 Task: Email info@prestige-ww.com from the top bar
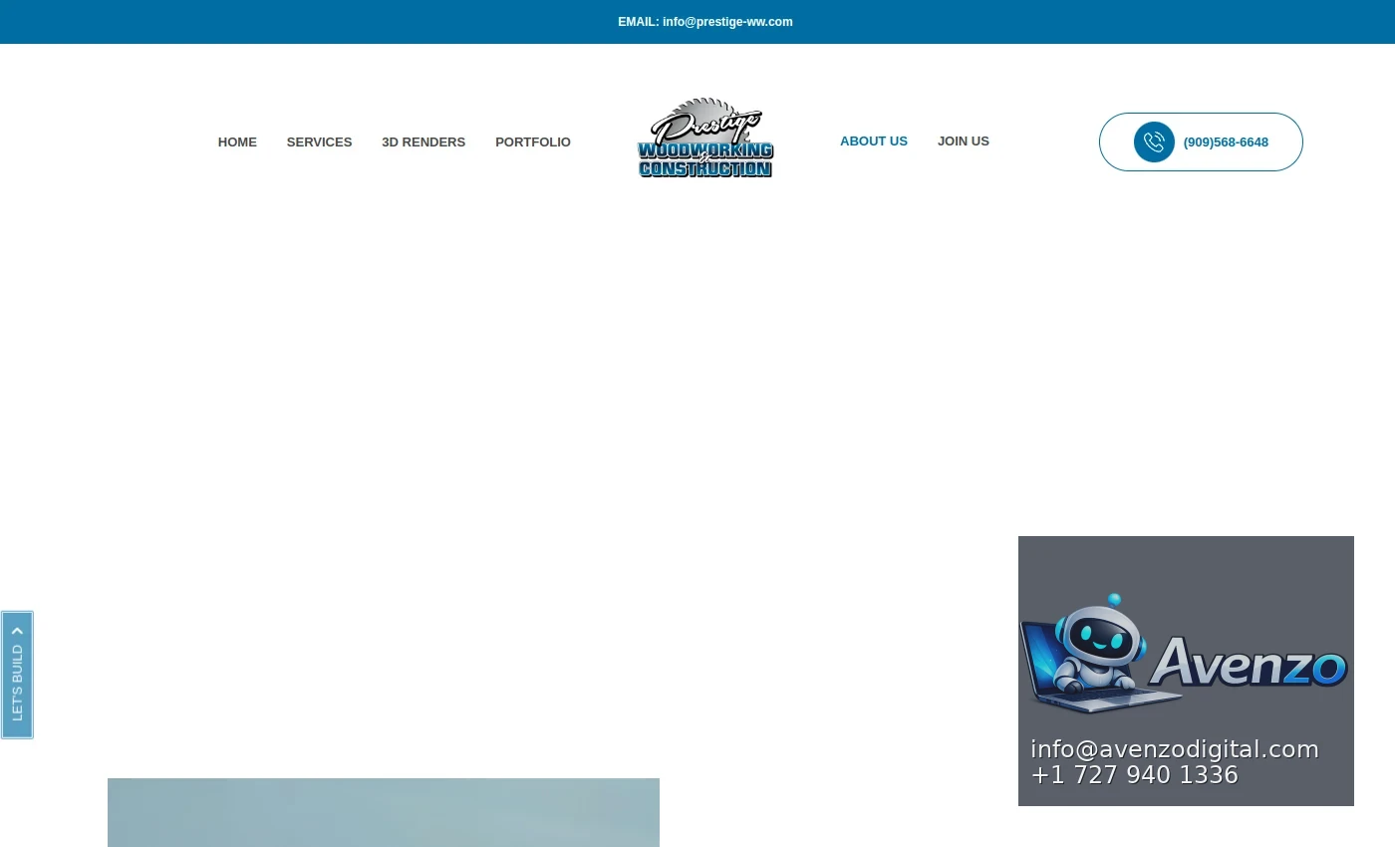tap(705, 22)
